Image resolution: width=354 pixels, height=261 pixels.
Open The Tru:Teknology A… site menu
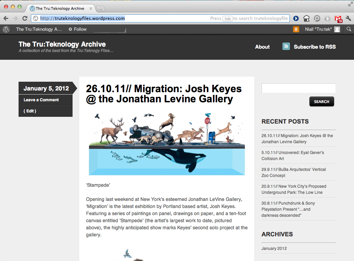39,29
